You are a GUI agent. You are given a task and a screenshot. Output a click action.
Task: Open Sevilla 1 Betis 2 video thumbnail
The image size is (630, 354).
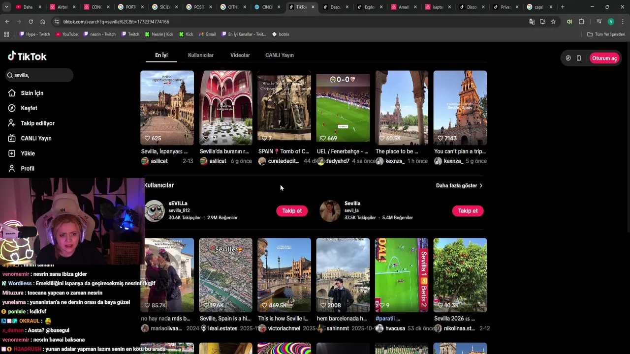coord(402,275)
